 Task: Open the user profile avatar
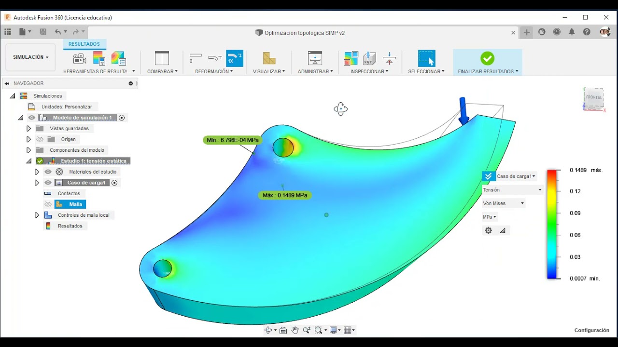604,32
